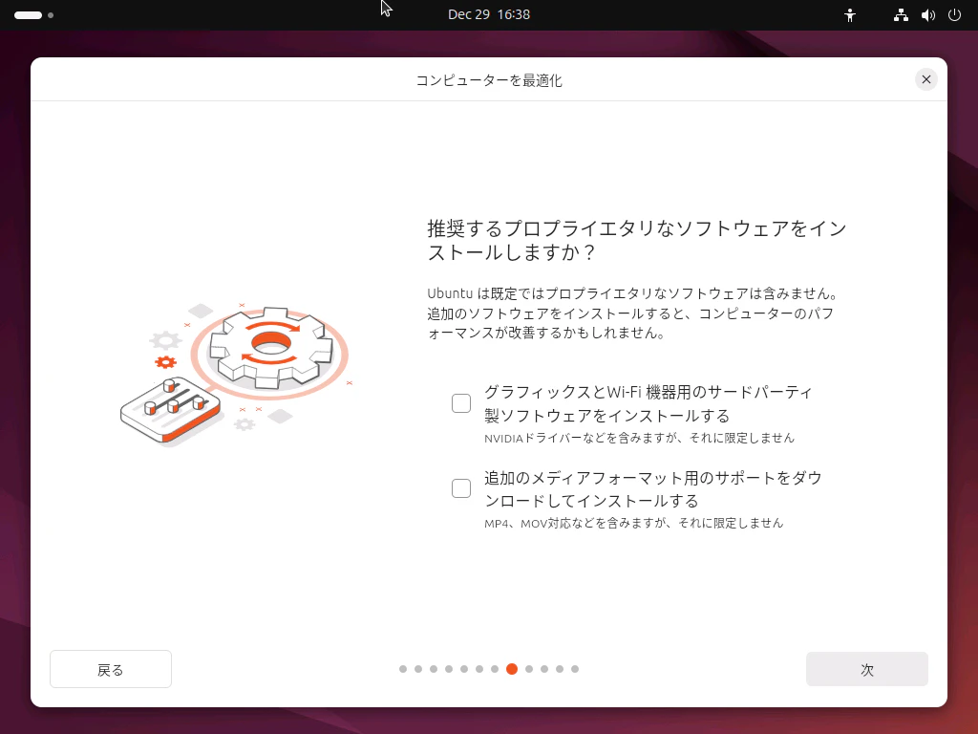Open the accessibility menu in the top bar
The height and width of the screenshot is (734, 978).
tap(850, 14)
